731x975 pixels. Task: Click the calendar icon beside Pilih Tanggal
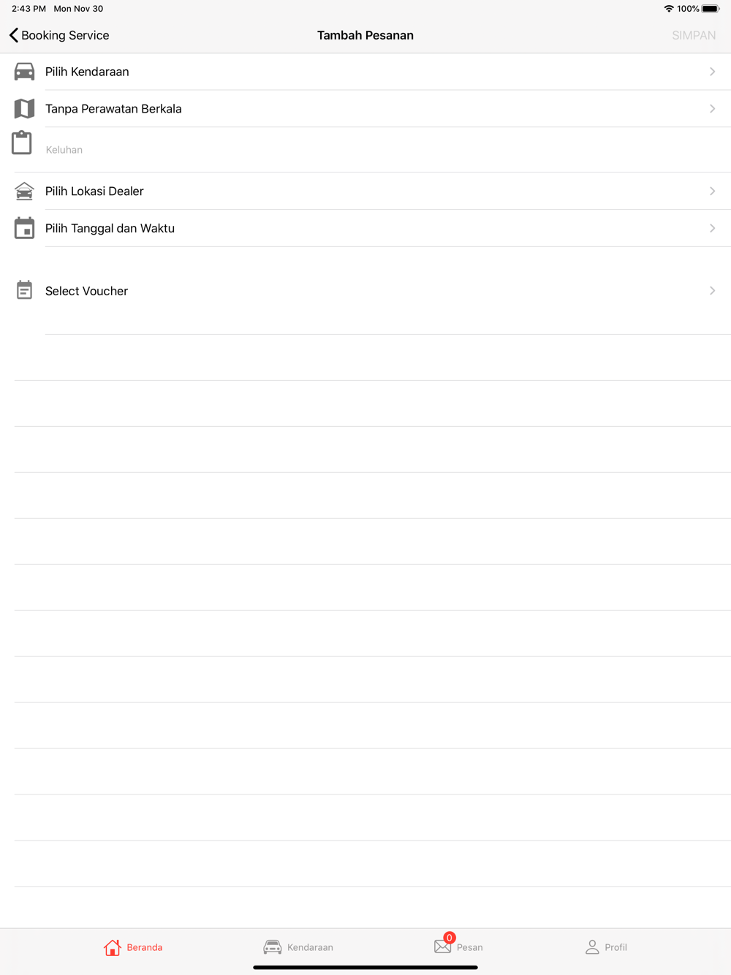click(24, 228)
